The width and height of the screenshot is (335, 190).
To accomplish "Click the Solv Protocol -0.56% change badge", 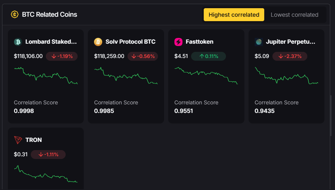I will (x=143, y=56).
